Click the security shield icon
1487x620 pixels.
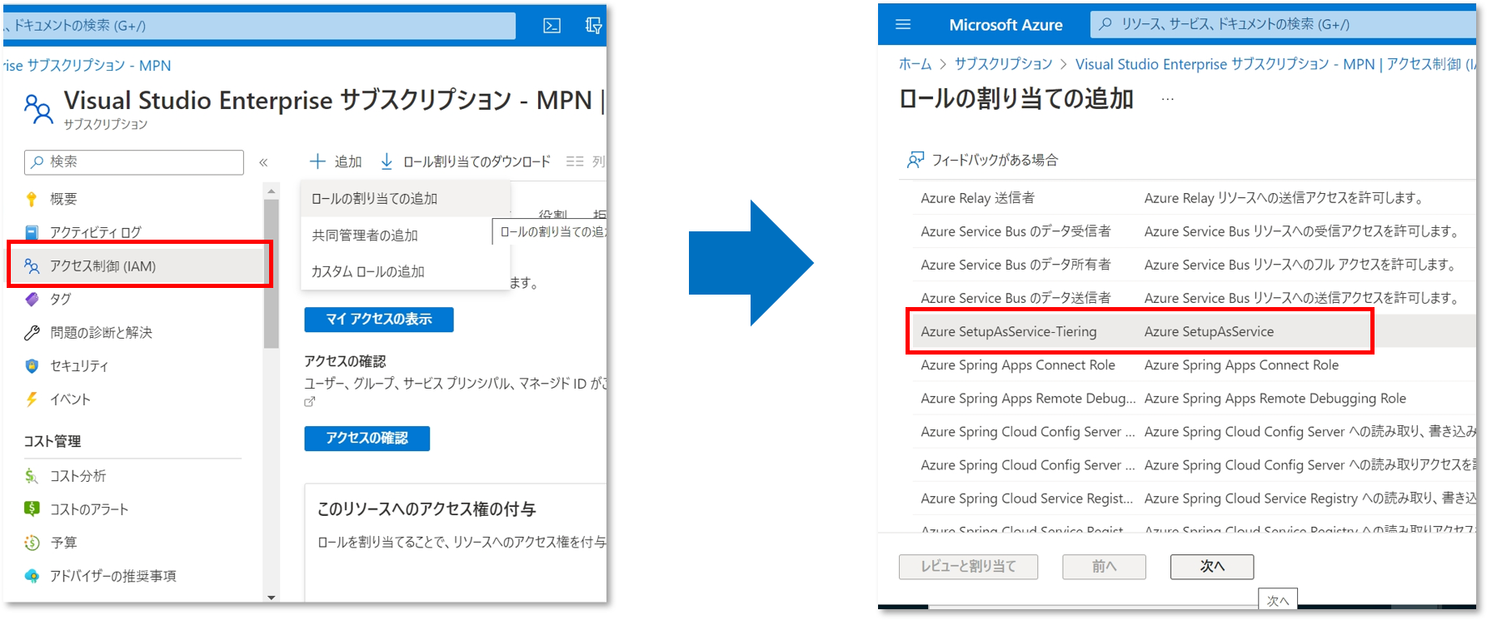tap(32, 366)
